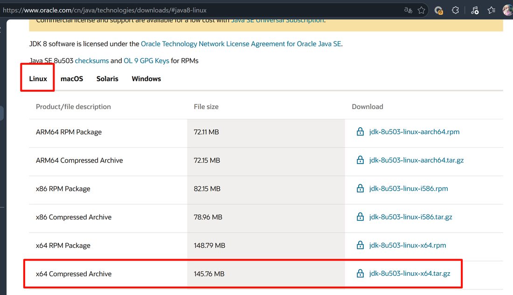Viewport: 513px width, 295px height.
Task: Click lock icon beside jdk-8u503-linux-x64.tar.gz
Action: click(360, 274)
